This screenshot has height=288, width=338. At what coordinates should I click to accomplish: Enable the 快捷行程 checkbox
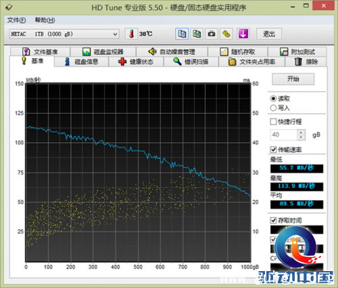pos(273,122)
